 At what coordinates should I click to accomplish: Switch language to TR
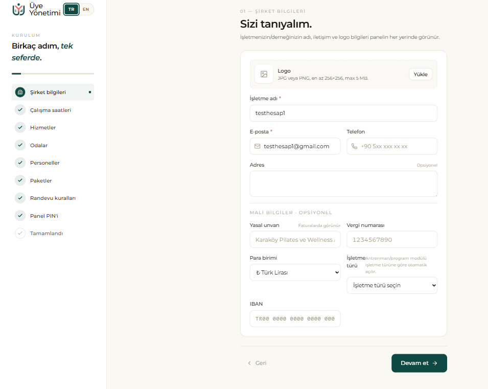(71, 9)
